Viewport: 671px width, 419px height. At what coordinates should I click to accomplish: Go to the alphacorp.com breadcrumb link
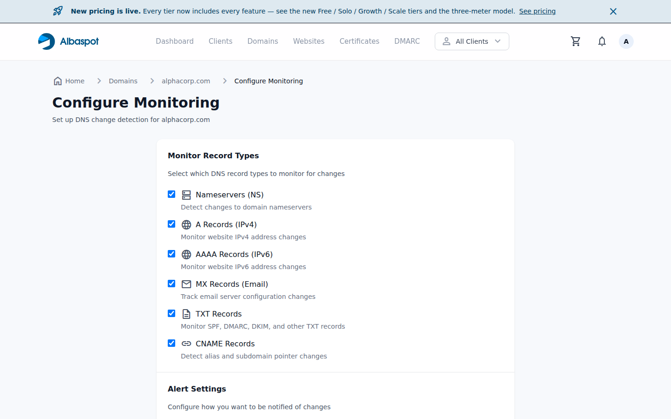186,81
